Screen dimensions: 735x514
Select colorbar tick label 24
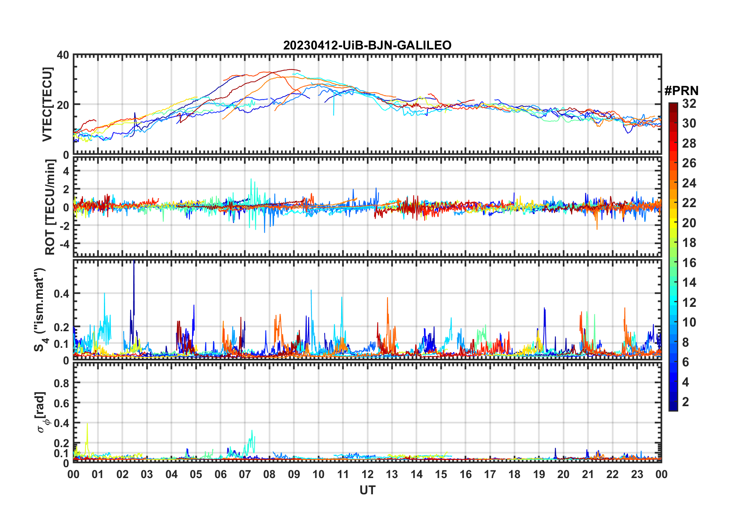[x=689, y=183]
